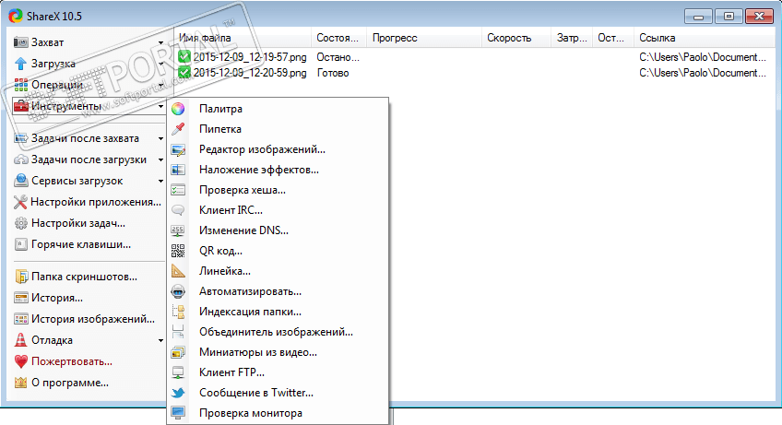782x425 pixels.
Task: Open Папка скриншотов
Action: [88, 277]
